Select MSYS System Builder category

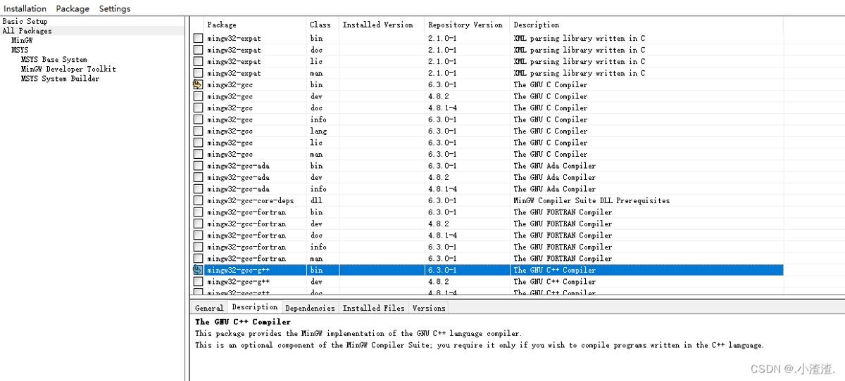click(x=60, y=79)
